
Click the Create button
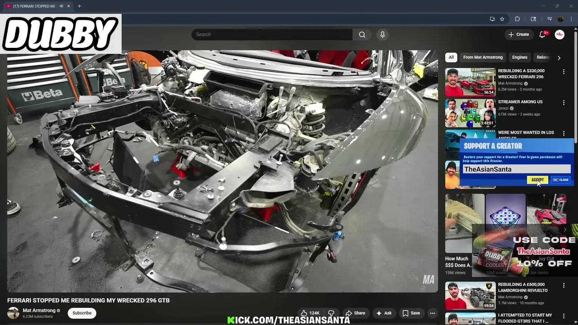click(518, 35)
